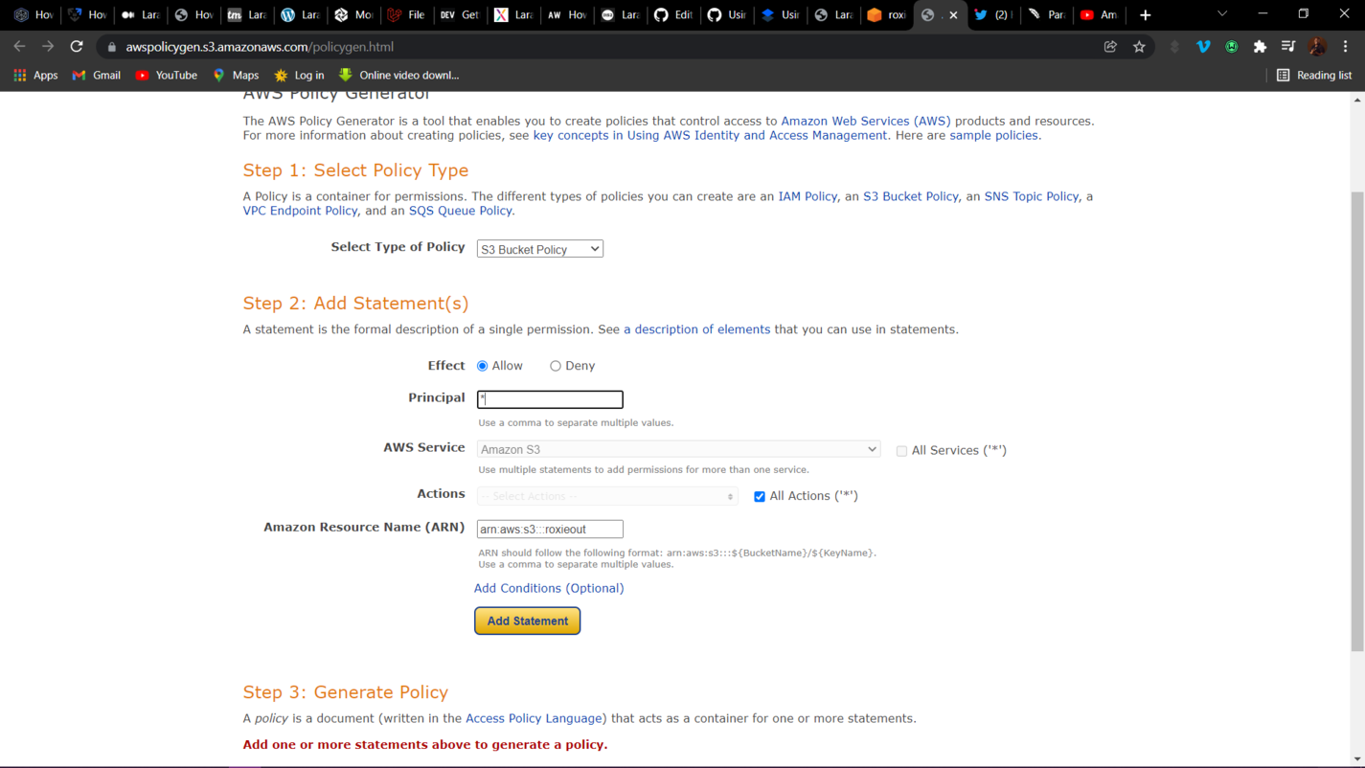1365x768 pixels.
Task: Open the AWS Service dropdown
Action: (677, 448)
